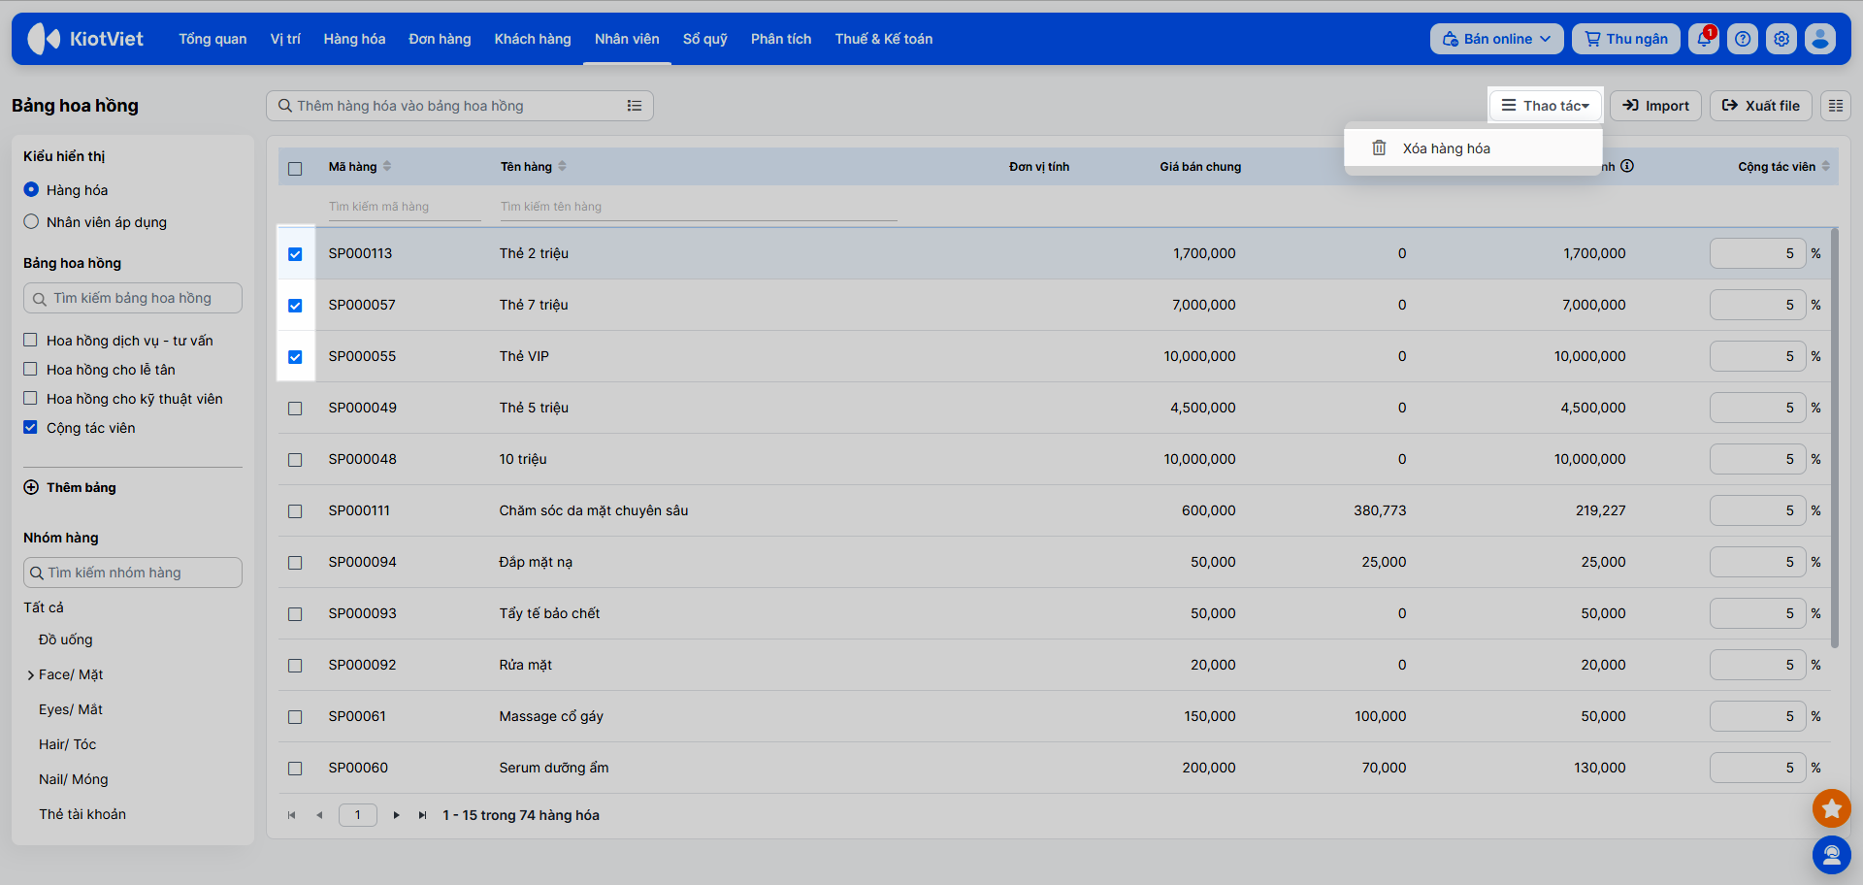The image size is (1863, 885).
Task: Open the Vị trí menu
Action: [285, 39]
